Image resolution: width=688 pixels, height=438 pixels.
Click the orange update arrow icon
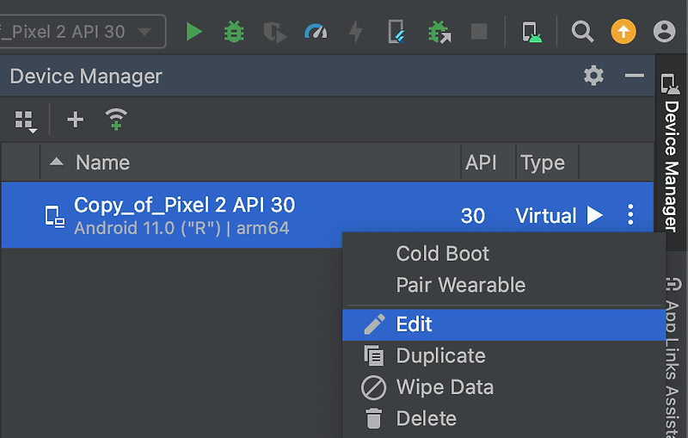coord(623,32)
